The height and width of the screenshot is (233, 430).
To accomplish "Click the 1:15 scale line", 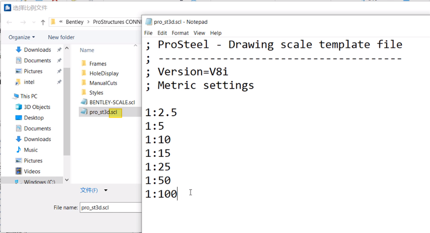I will coord(158,153).
